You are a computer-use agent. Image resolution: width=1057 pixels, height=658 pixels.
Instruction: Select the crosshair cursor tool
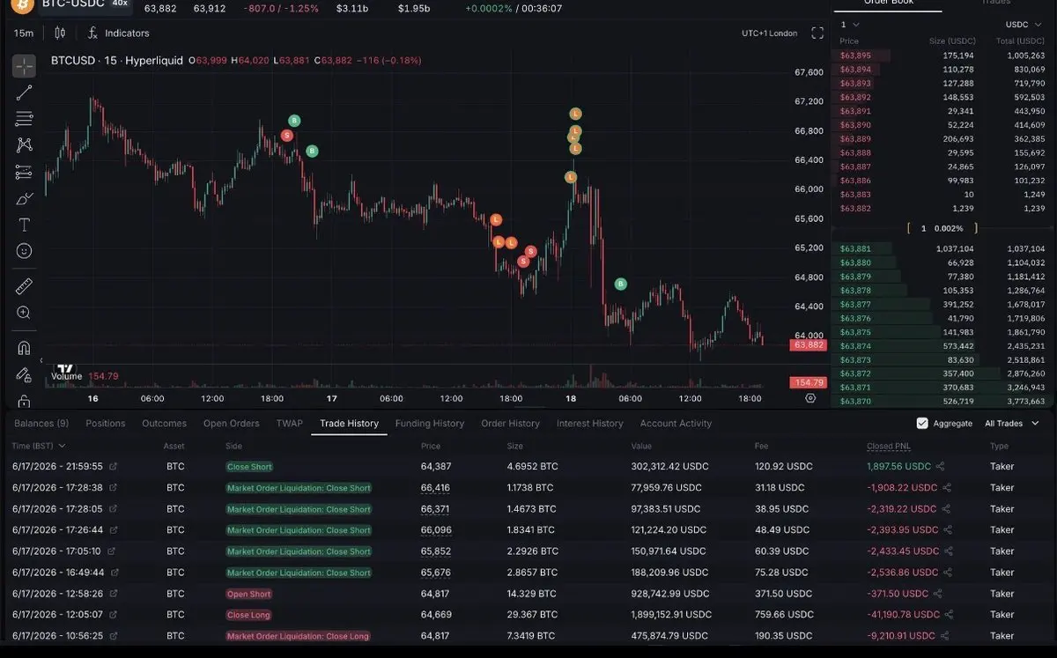24,65
